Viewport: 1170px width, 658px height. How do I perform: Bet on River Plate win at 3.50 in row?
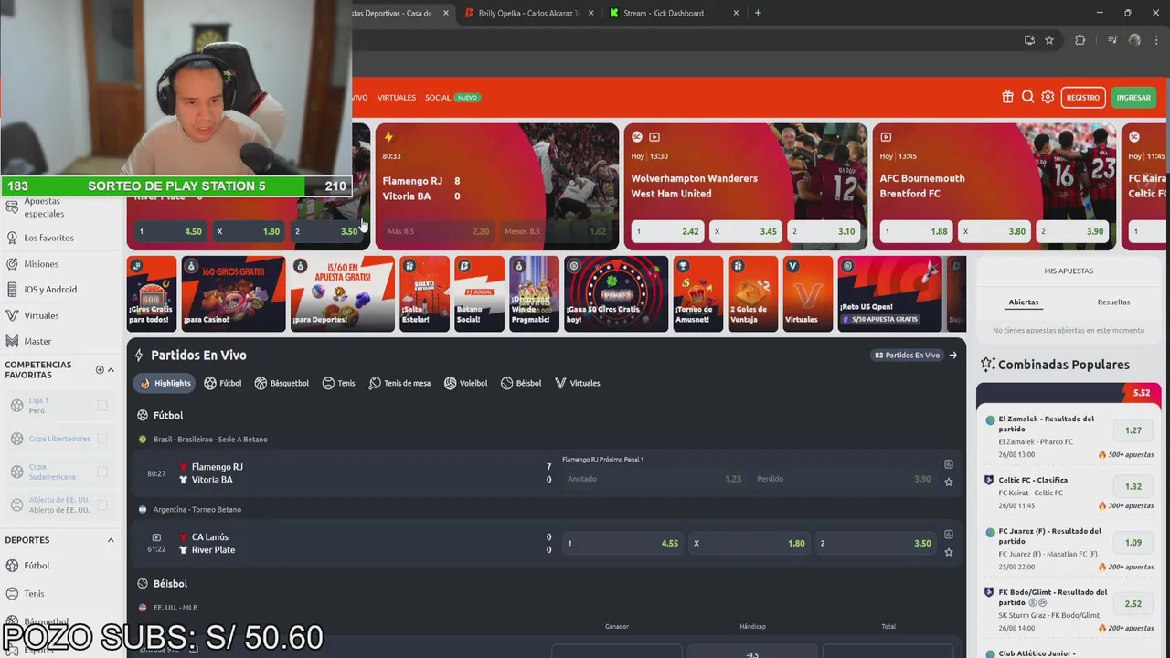876,543
